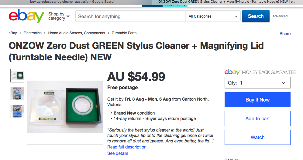Open the Turntable Parts breadcrumb

click(124, 33)
